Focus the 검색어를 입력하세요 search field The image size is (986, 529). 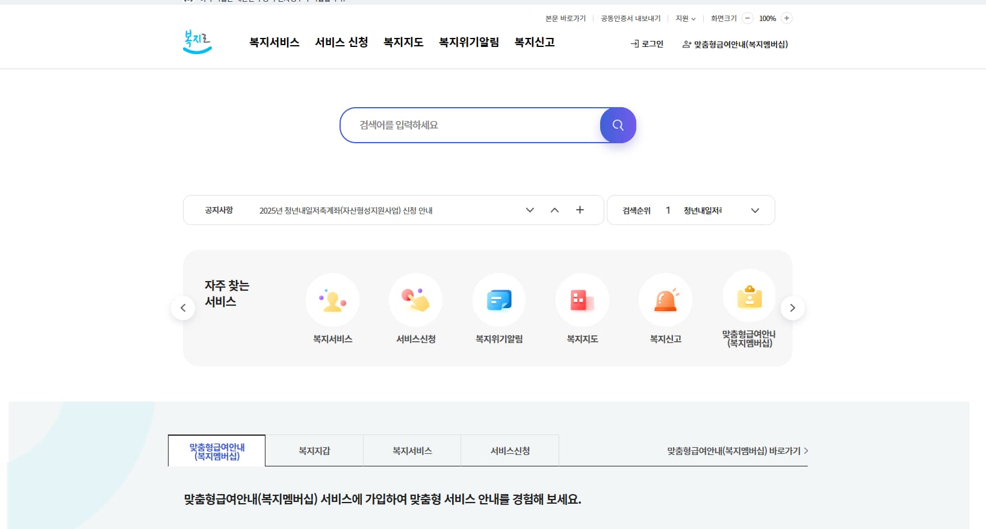tap(470, 125)
